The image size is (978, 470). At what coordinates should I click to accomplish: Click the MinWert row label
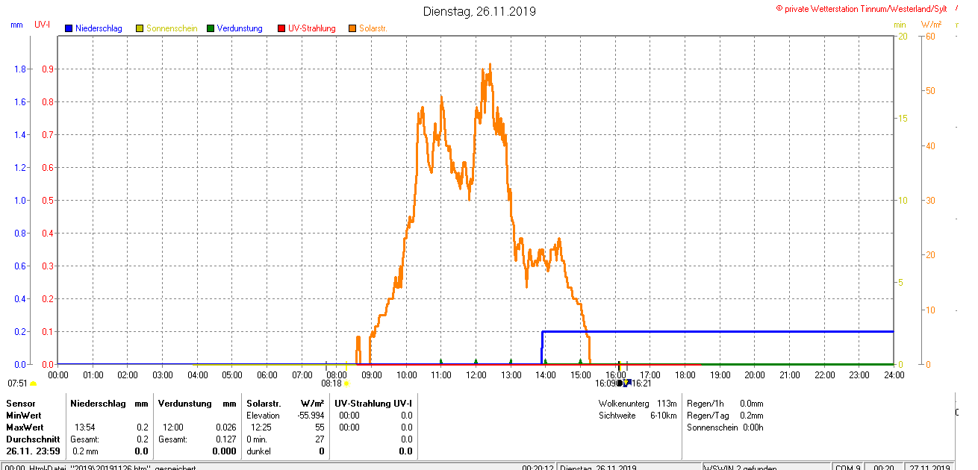24,415
